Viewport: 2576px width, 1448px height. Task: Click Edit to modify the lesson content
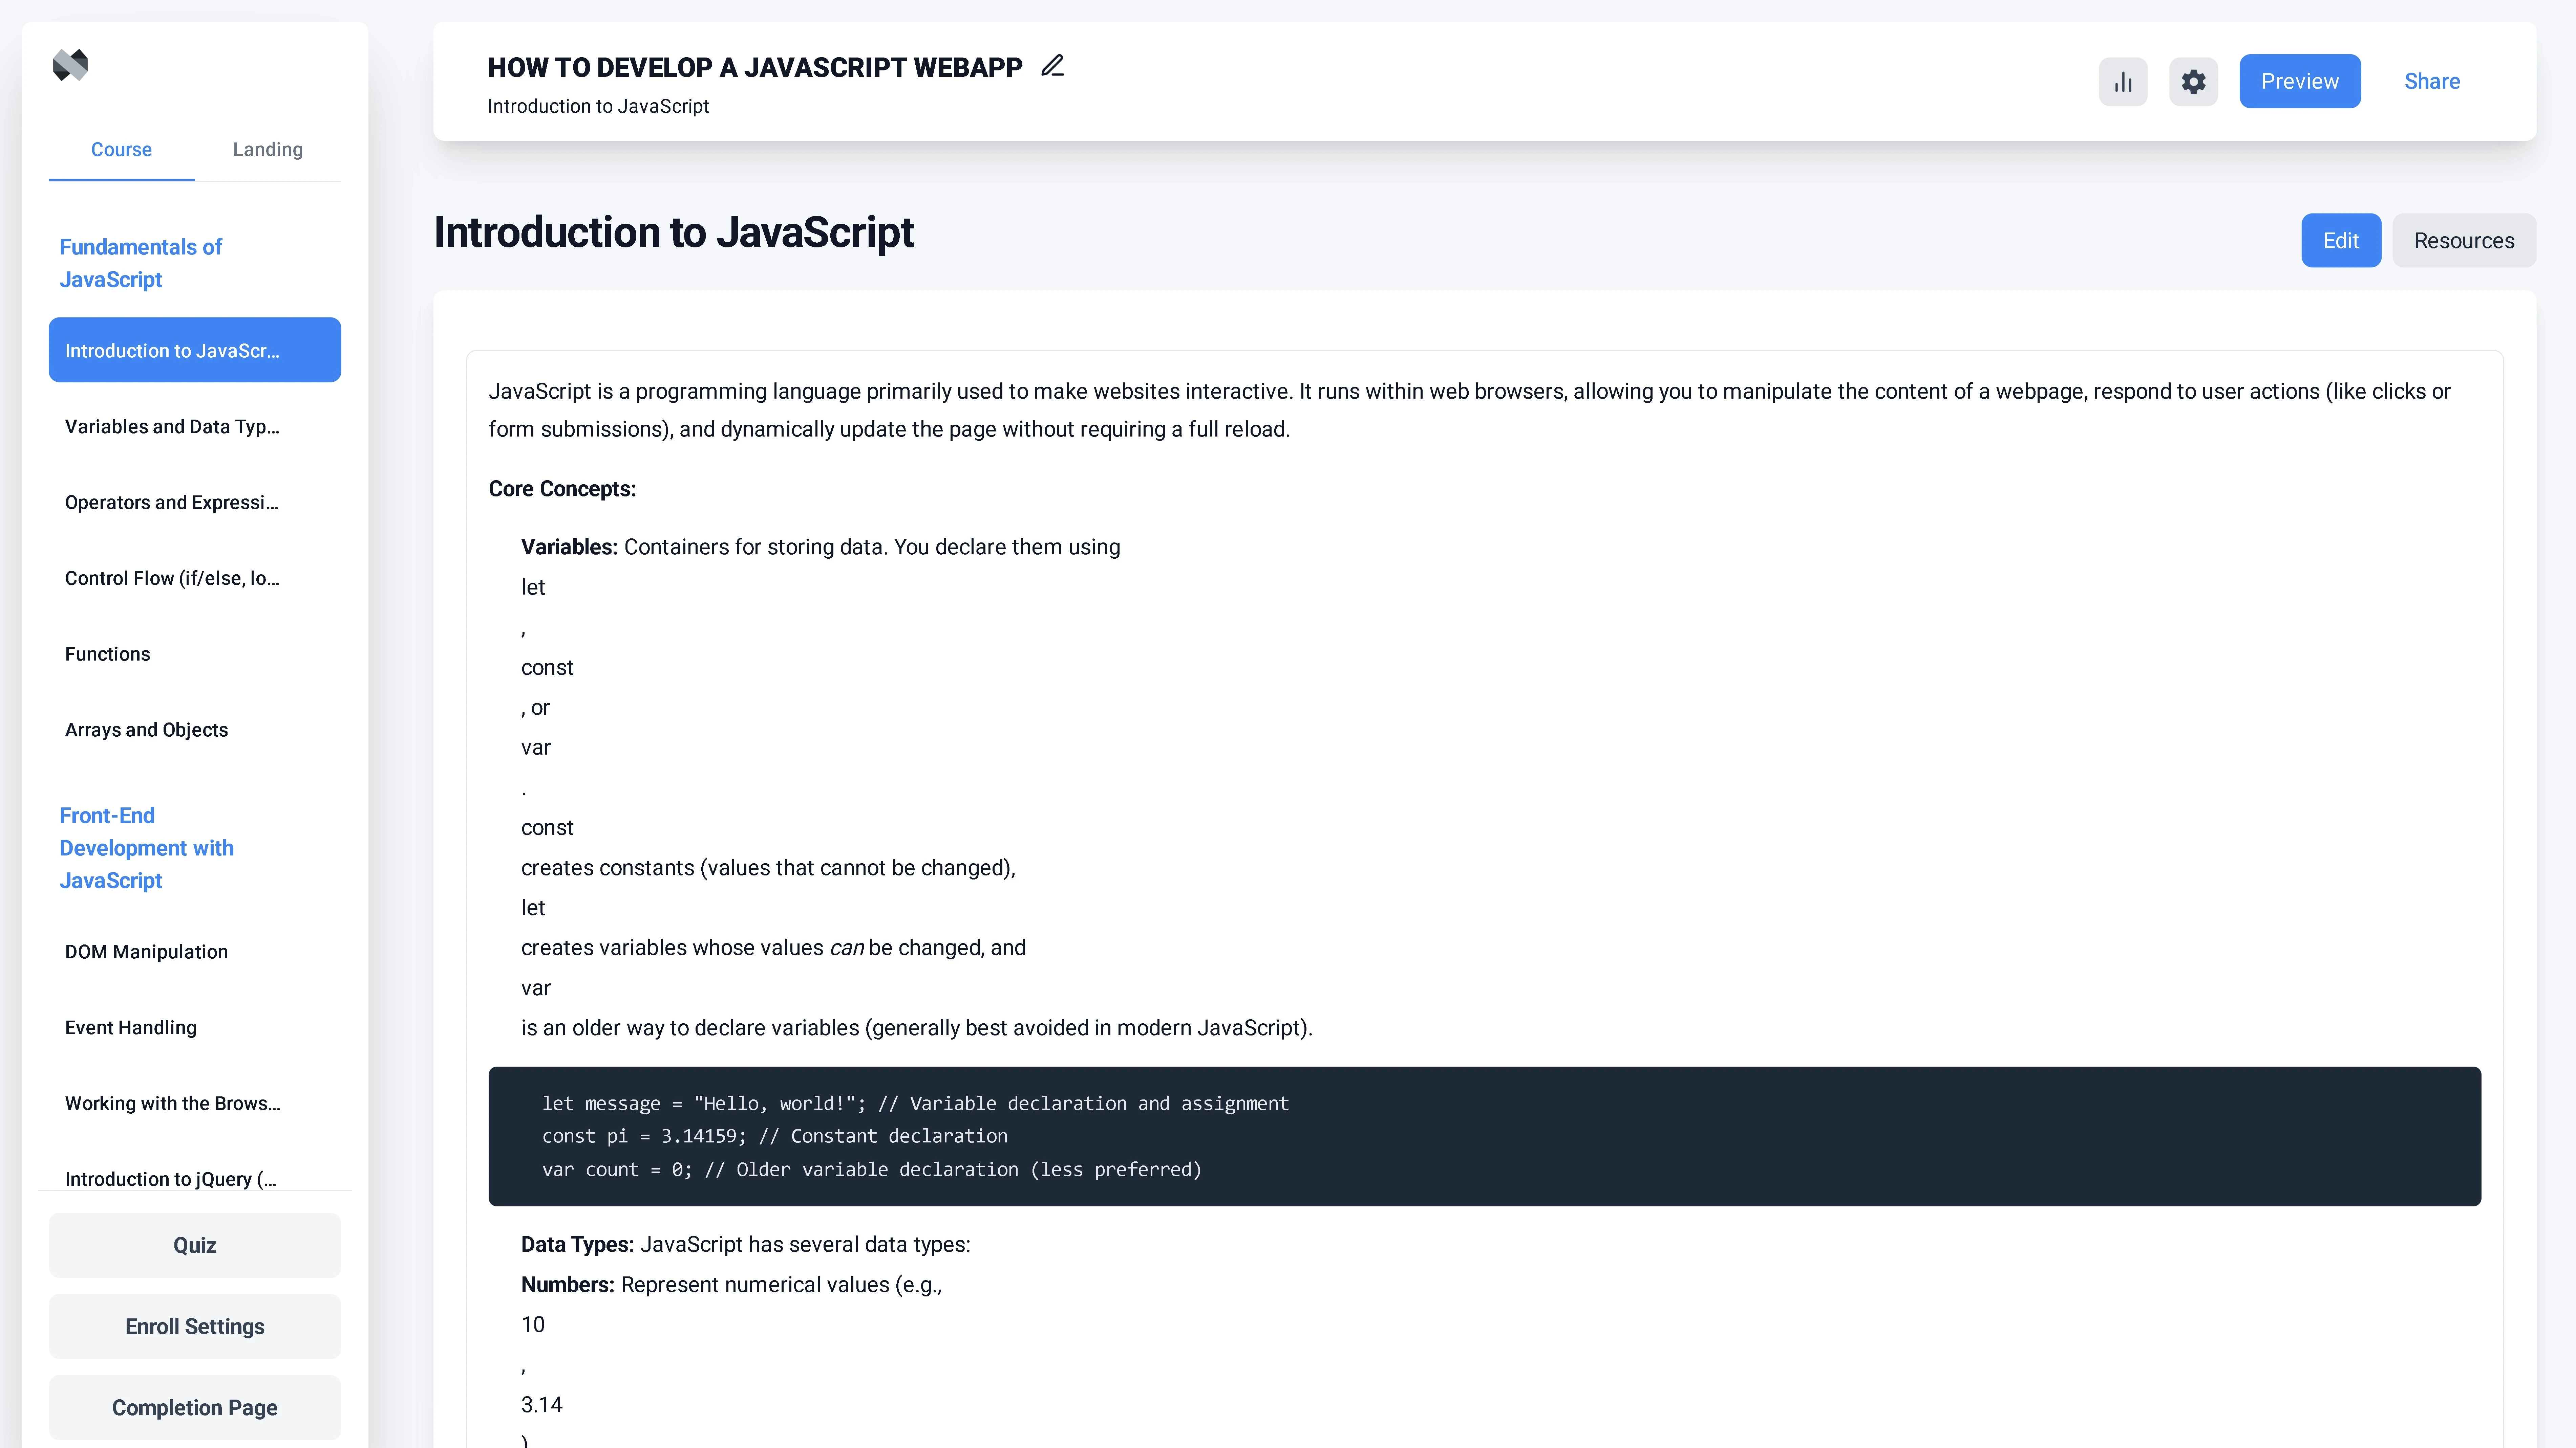coord(2341,240)
